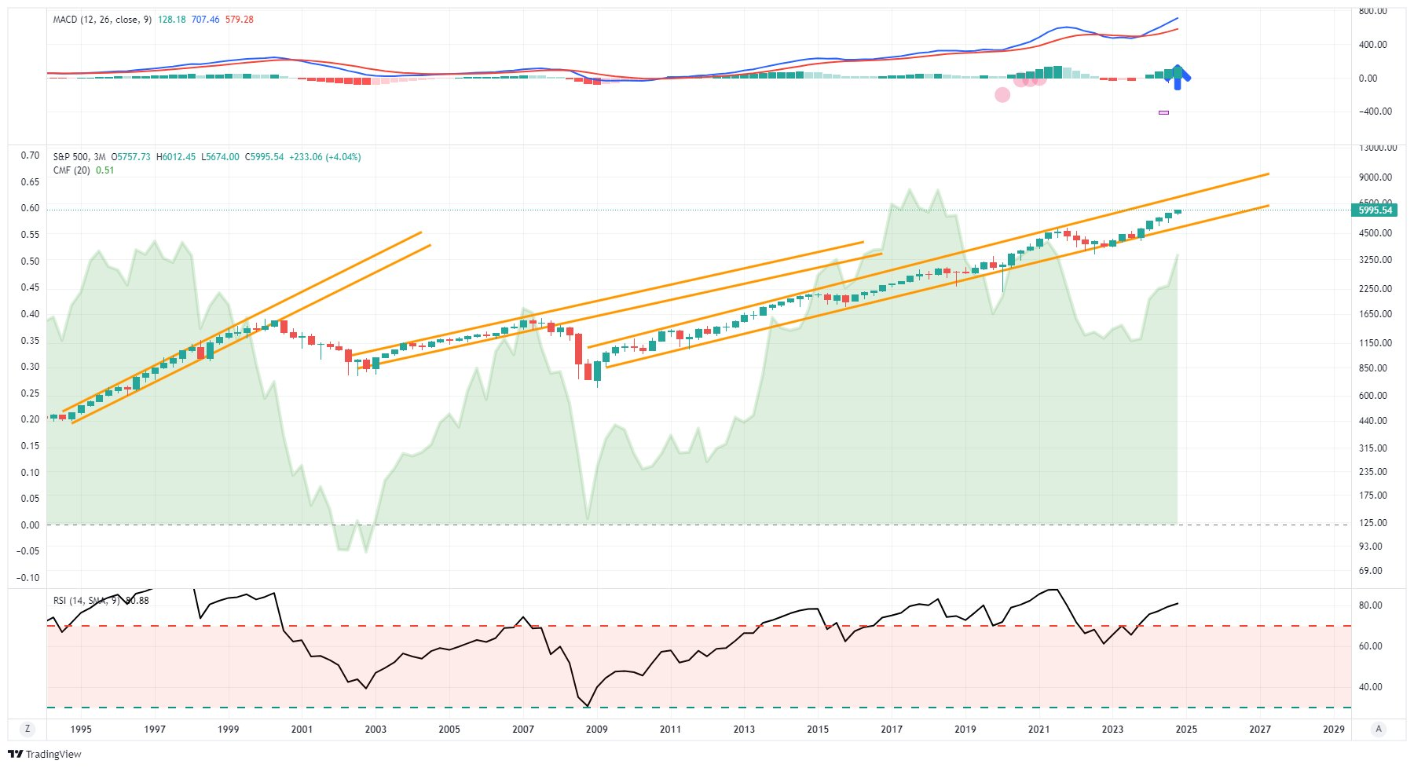The image size is (1414, 768).
Task: Click the CMF axis label 0.70
Action: click(x=30, y=155)
